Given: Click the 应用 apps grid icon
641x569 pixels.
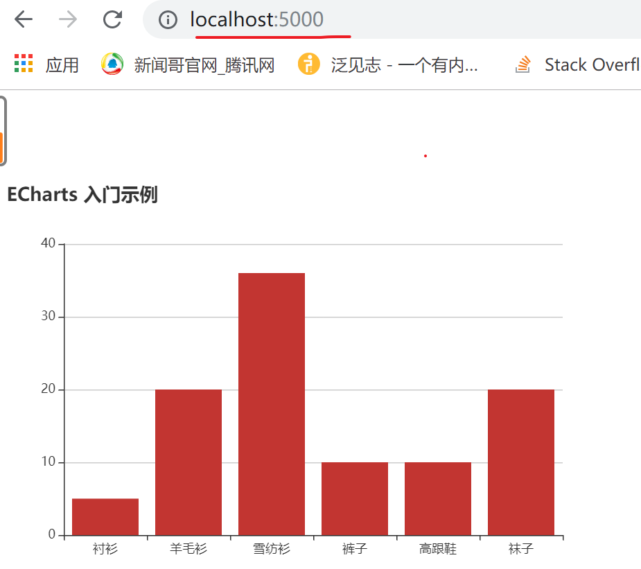Looking at the screenshot, I should click(x=22, y=63).
